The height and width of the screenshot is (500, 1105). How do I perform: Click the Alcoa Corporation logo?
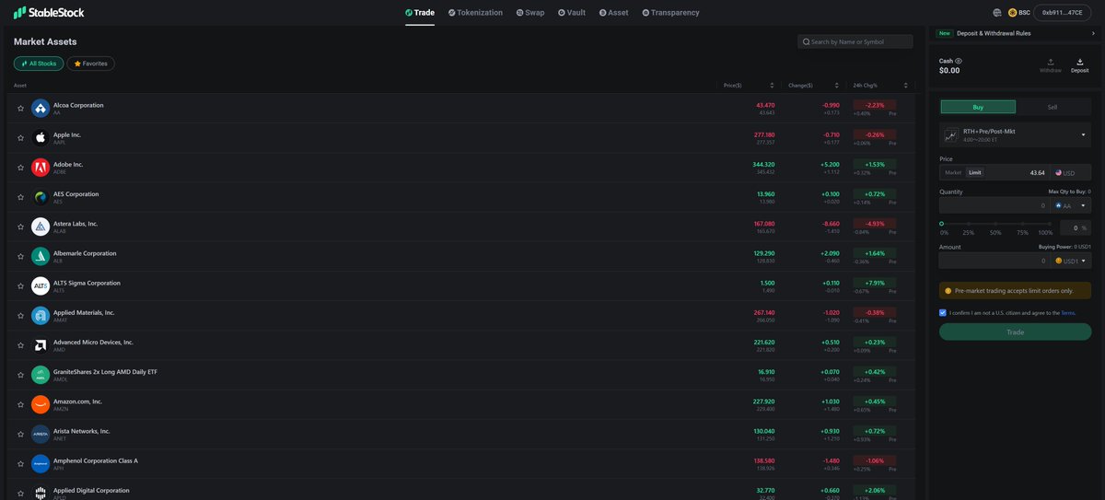(41, 109)
